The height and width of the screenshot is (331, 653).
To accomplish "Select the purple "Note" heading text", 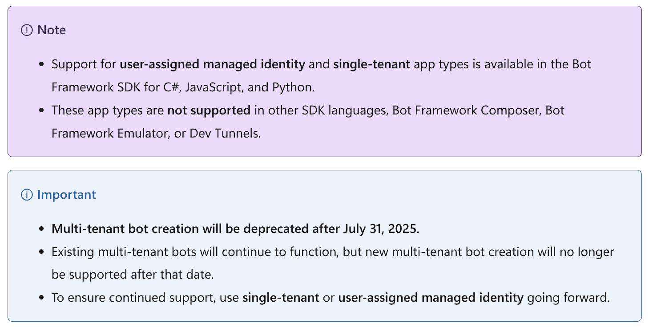I will pyautogui.click(x=52, y=30).
